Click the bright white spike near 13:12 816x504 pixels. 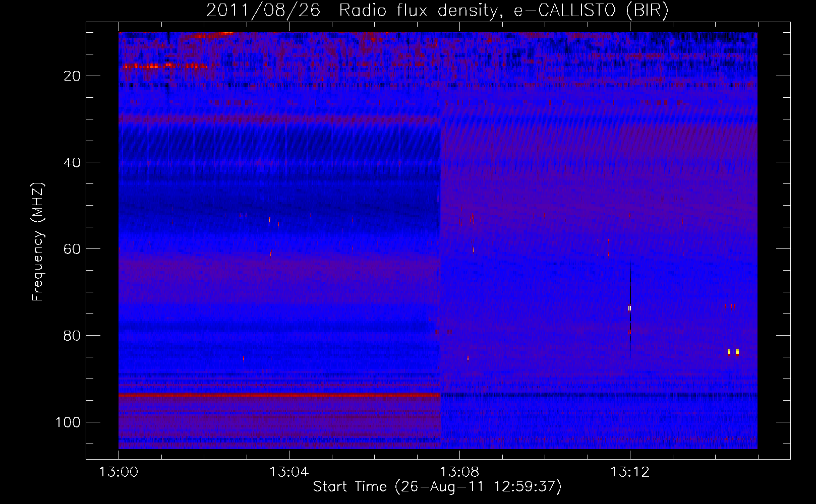[x=629, y=308]
